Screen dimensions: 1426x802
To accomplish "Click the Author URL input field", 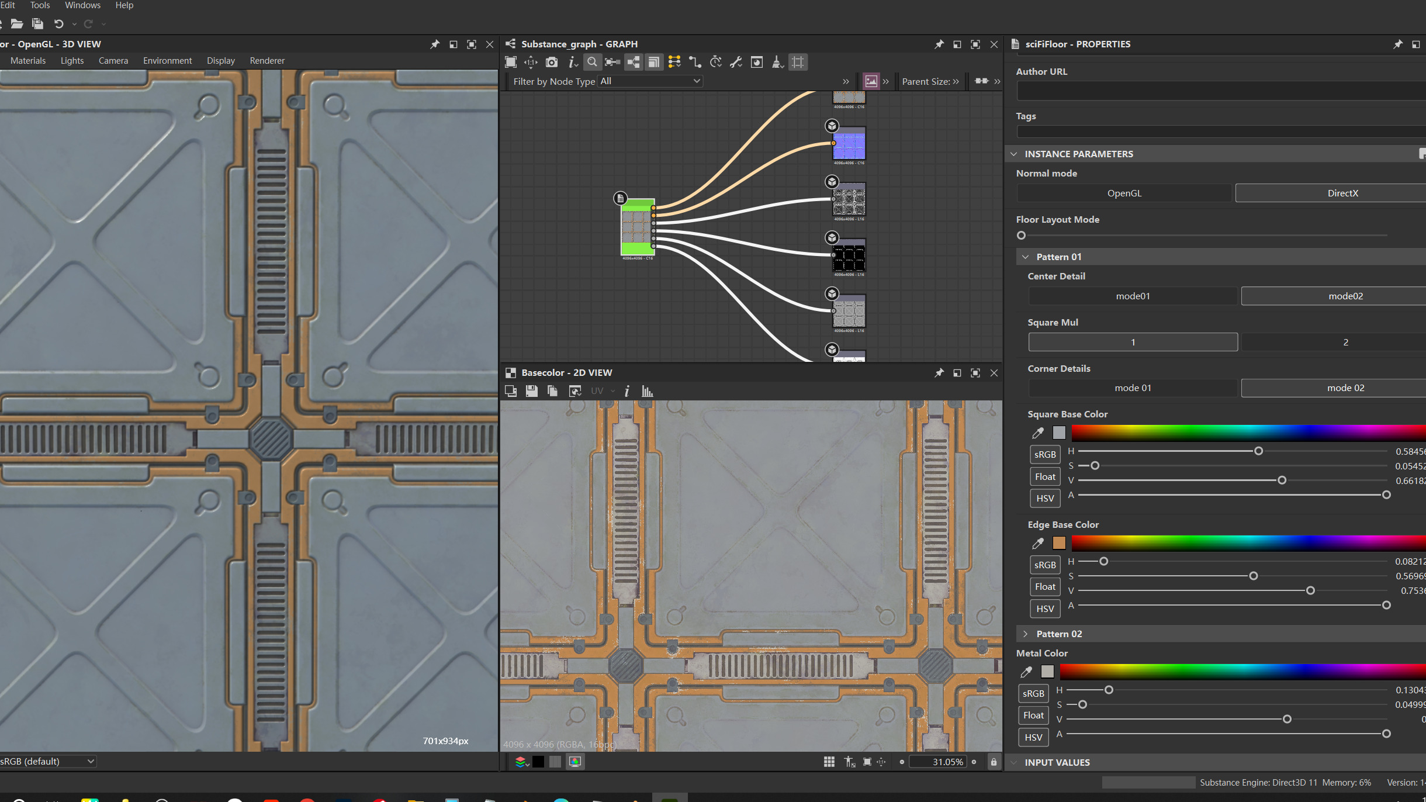I will [1220, 91].
